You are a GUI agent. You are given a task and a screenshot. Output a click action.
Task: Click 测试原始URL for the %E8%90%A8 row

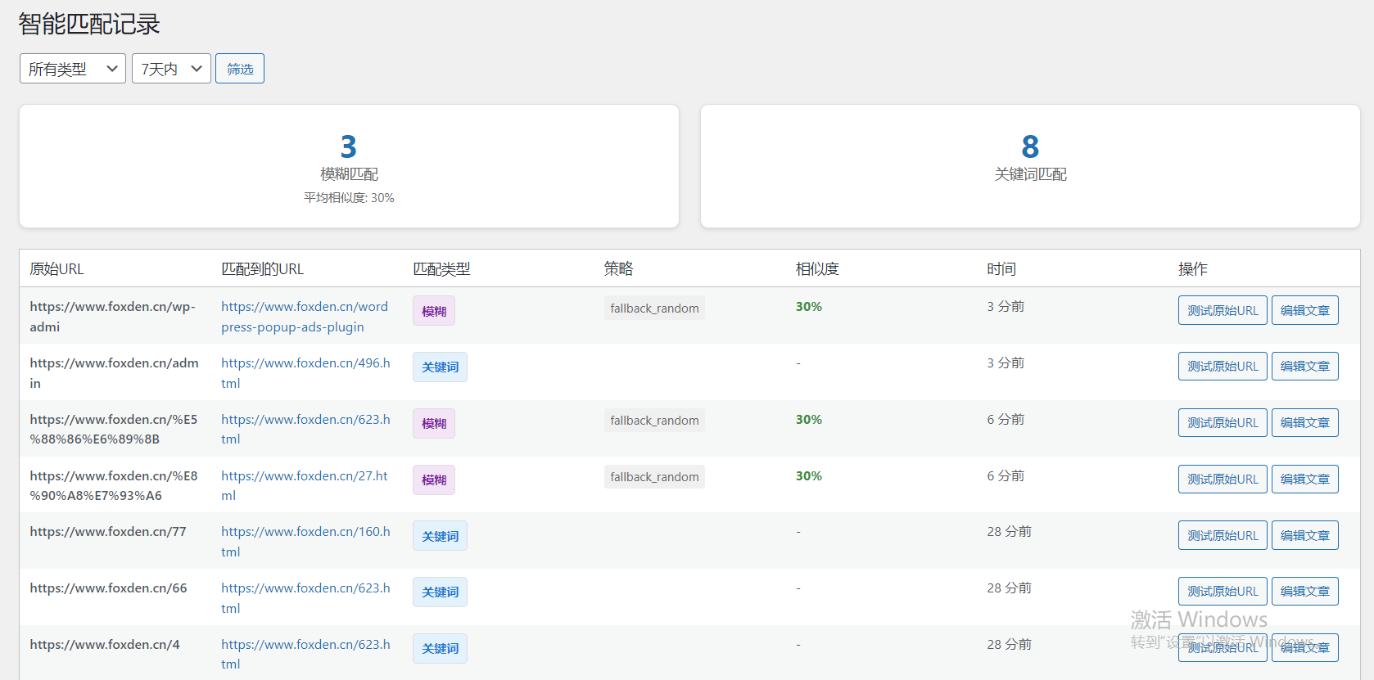(1223, 479)
